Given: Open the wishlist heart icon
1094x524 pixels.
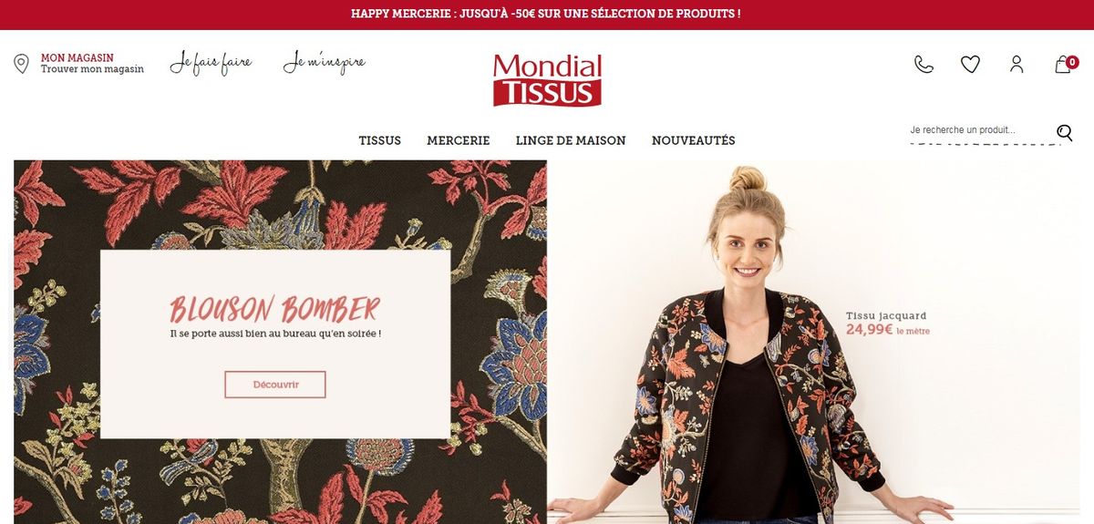Looking at the screenshot, I should (970, 64).
